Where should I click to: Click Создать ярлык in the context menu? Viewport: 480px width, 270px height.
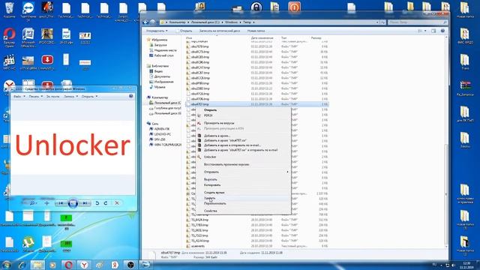tap(214, 193)
